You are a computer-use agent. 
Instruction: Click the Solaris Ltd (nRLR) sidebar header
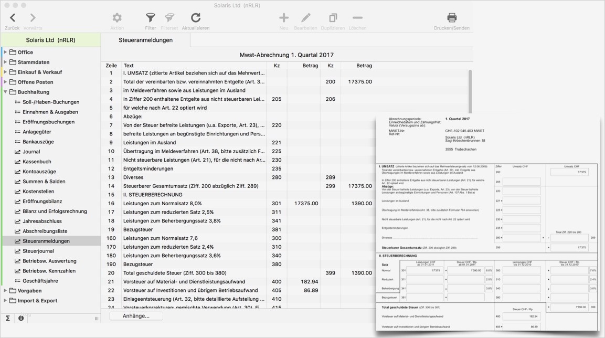click(x=51, y=40)
